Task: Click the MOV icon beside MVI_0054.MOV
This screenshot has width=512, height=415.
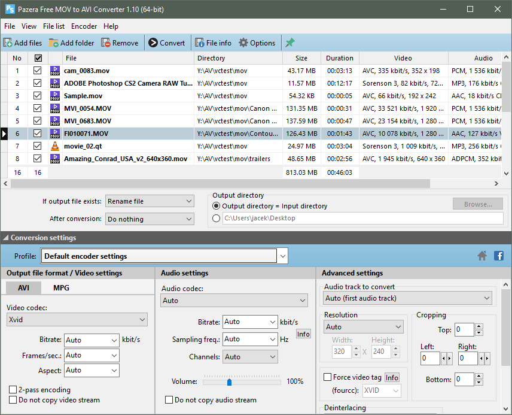Action: pyautogui.click(x=55, y=108)
